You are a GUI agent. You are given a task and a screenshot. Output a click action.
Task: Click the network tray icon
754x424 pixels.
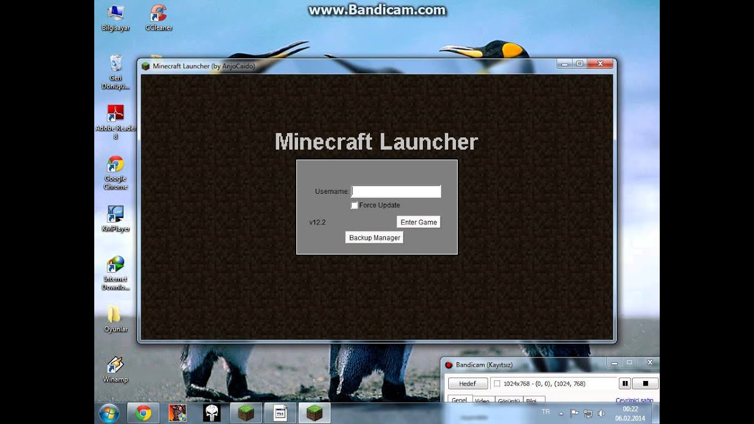[x=588, y=413]
